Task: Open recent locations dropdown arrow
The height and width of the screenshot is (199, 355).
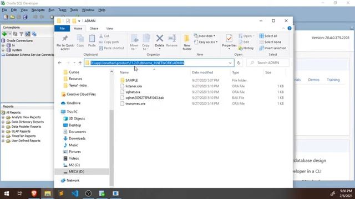Action: (74, 62)
